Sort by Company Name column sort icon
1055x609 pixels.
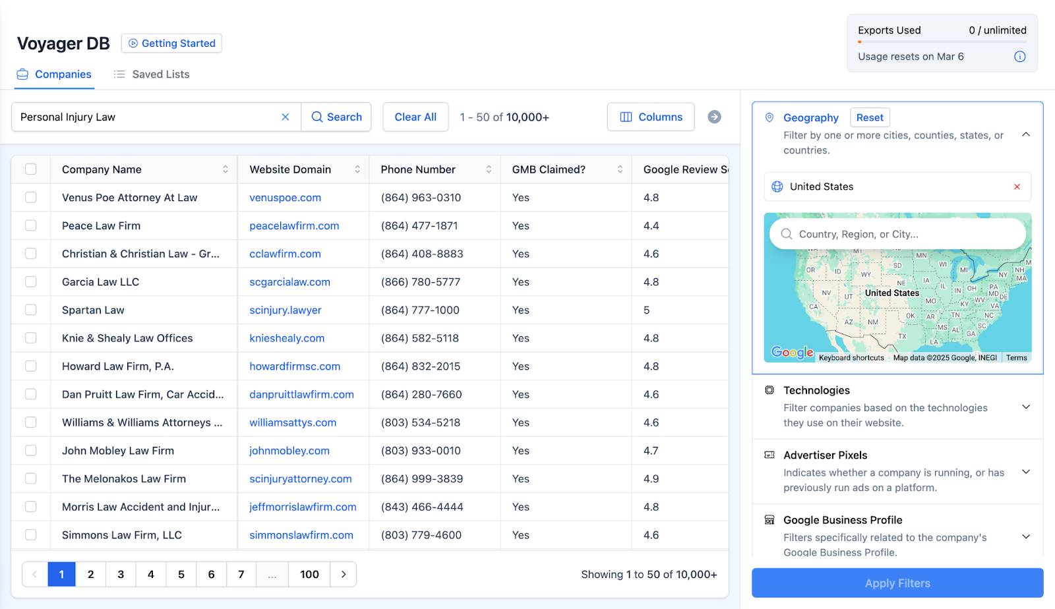(226, 169)
